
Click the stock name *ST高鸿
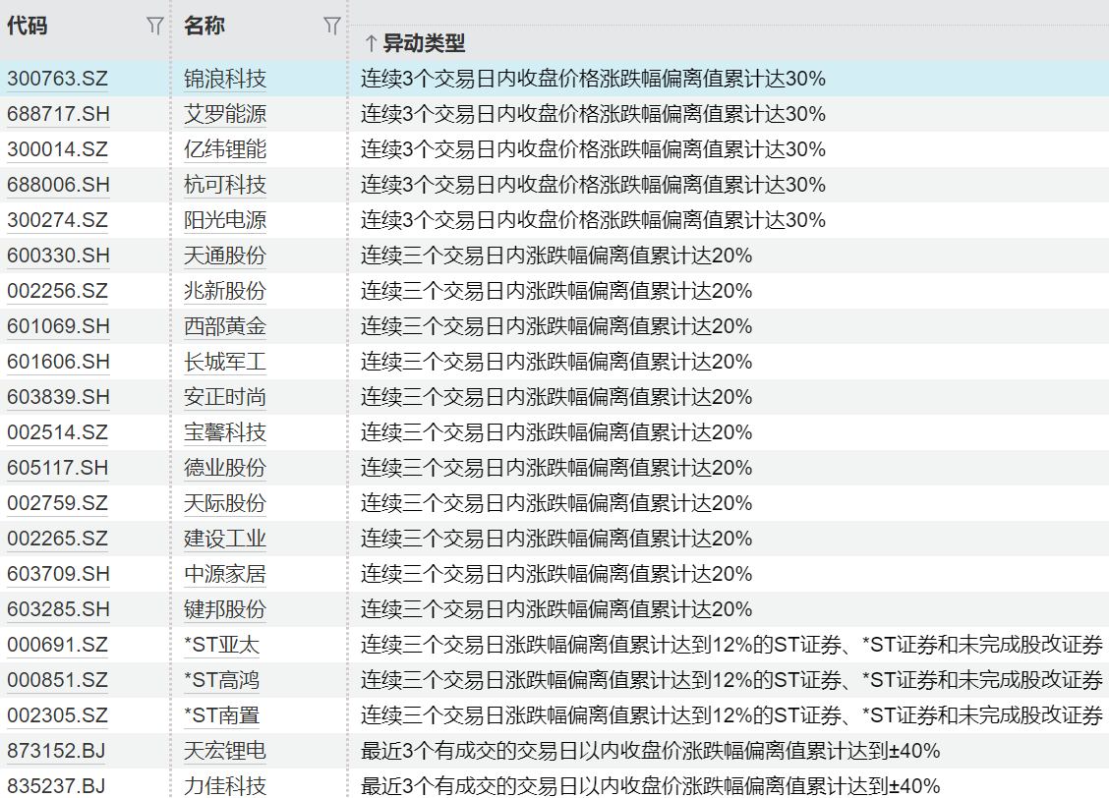pyautogui.click(x=222, y=679)
